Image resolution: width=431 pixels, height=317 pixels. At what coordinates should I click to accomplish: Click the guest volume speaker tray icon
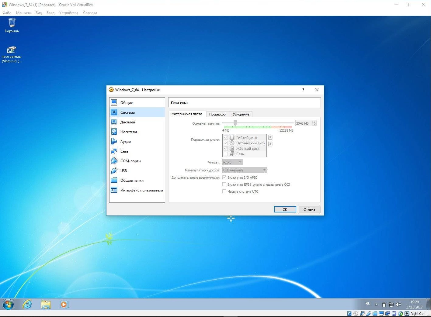(398, 305)
